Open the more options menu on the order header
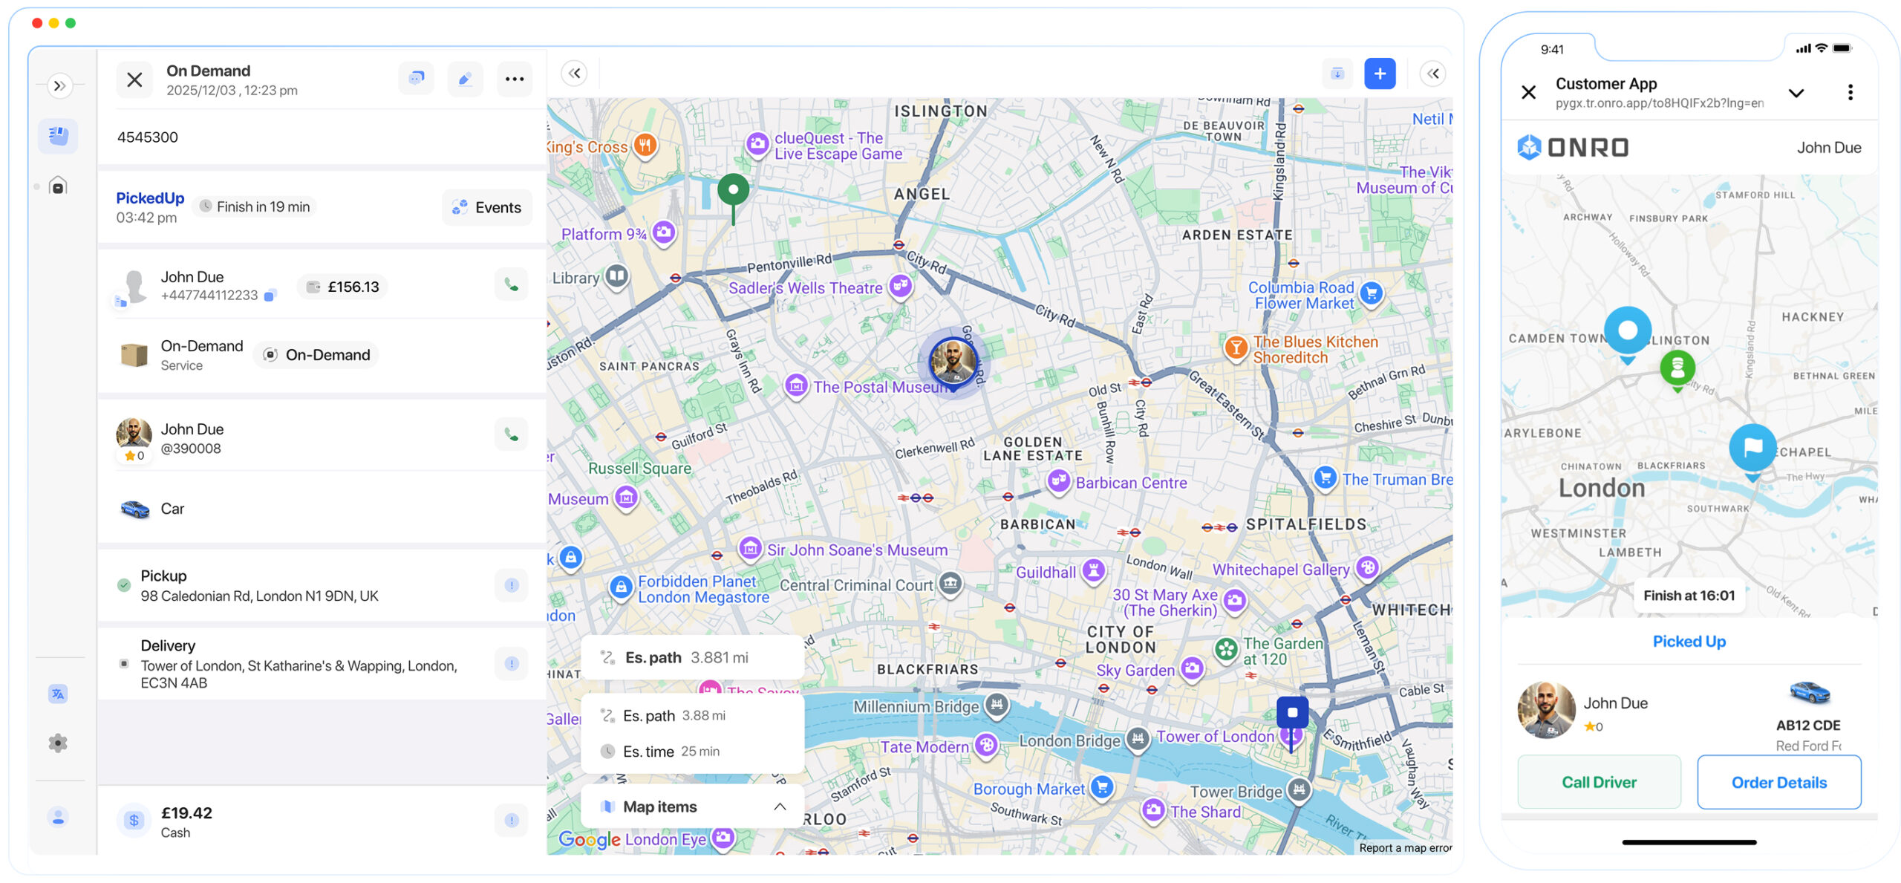Screen dimensions: 1901x883 coord(515,78)
